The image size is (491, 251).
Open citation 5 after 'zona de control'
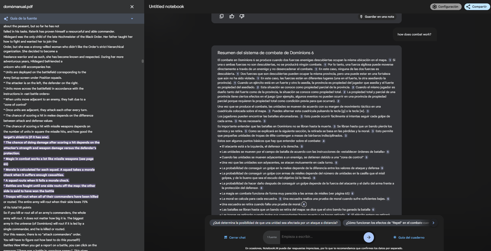point(366,157)
